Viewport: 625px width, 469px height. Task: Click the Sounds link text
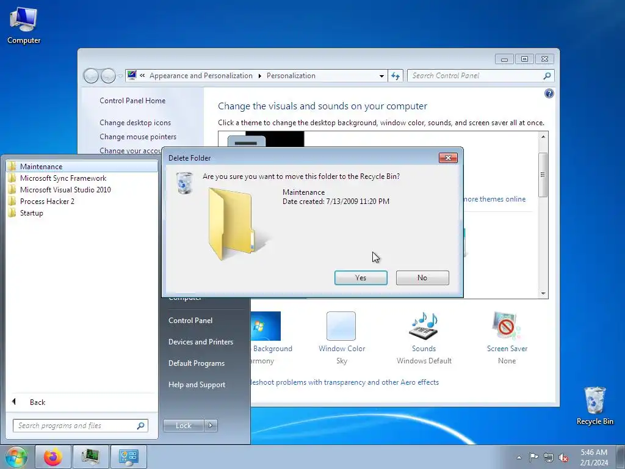point(424,349)
